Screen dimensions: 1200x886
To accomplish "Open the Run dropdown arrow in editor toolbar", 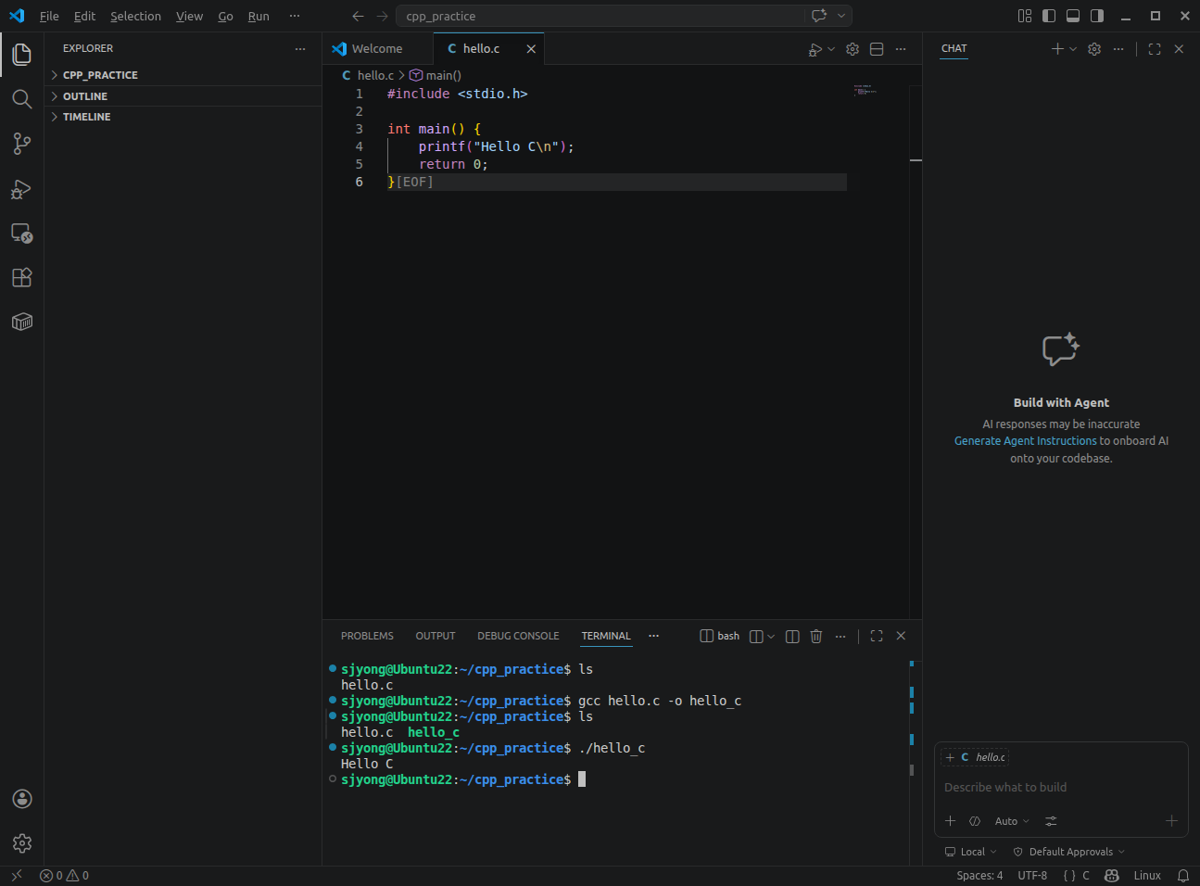I will pos(831,49).
